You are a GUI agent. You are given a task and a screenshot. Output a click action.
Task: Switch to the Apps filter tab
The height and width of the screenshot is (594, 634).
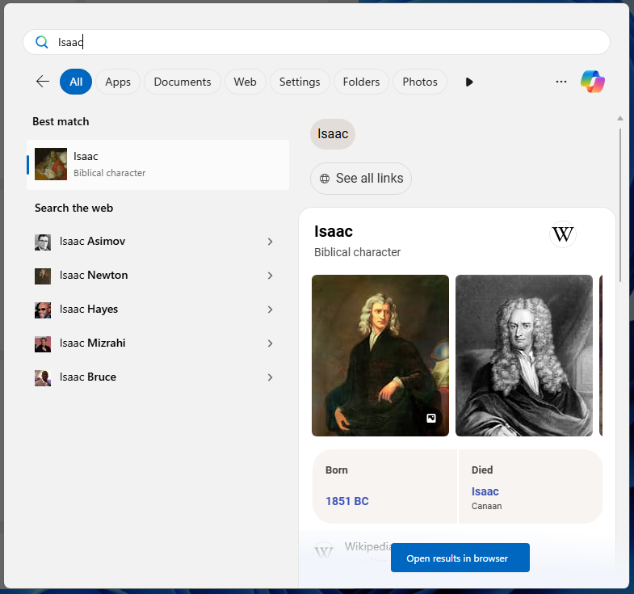click(118, 82)
